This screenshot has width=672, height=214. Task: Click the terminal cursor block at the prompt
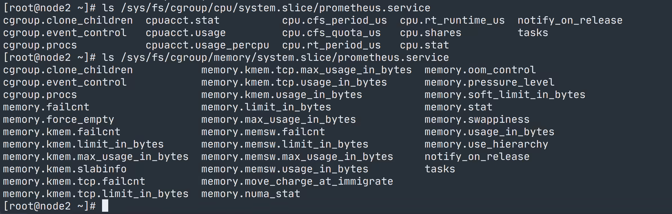click(105, 206)
